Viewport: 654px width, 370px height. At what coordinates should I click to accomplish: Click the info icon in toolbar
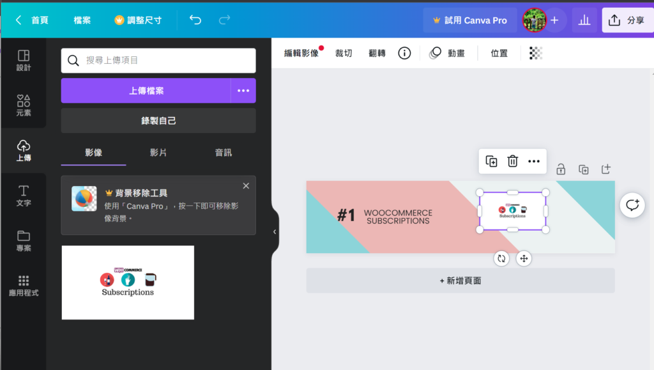pos(404,53)
